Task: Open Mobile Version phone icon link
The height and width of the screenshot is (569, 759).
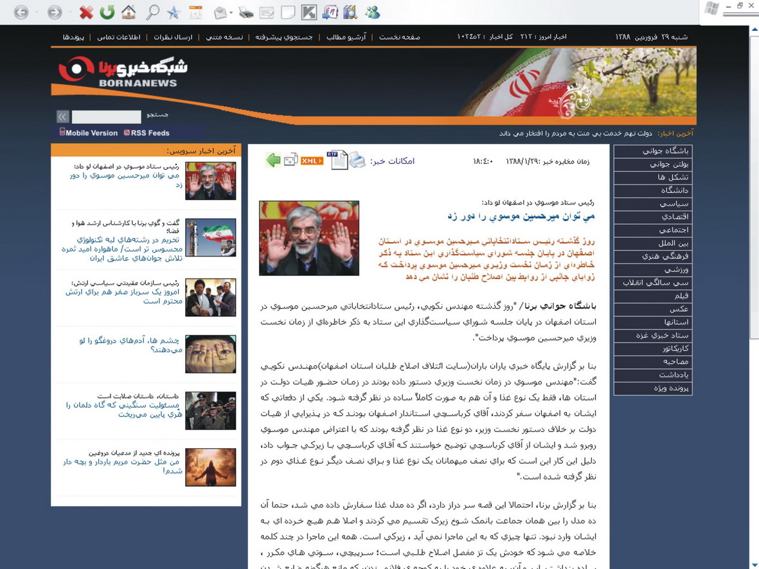Action: click(88, 132)
